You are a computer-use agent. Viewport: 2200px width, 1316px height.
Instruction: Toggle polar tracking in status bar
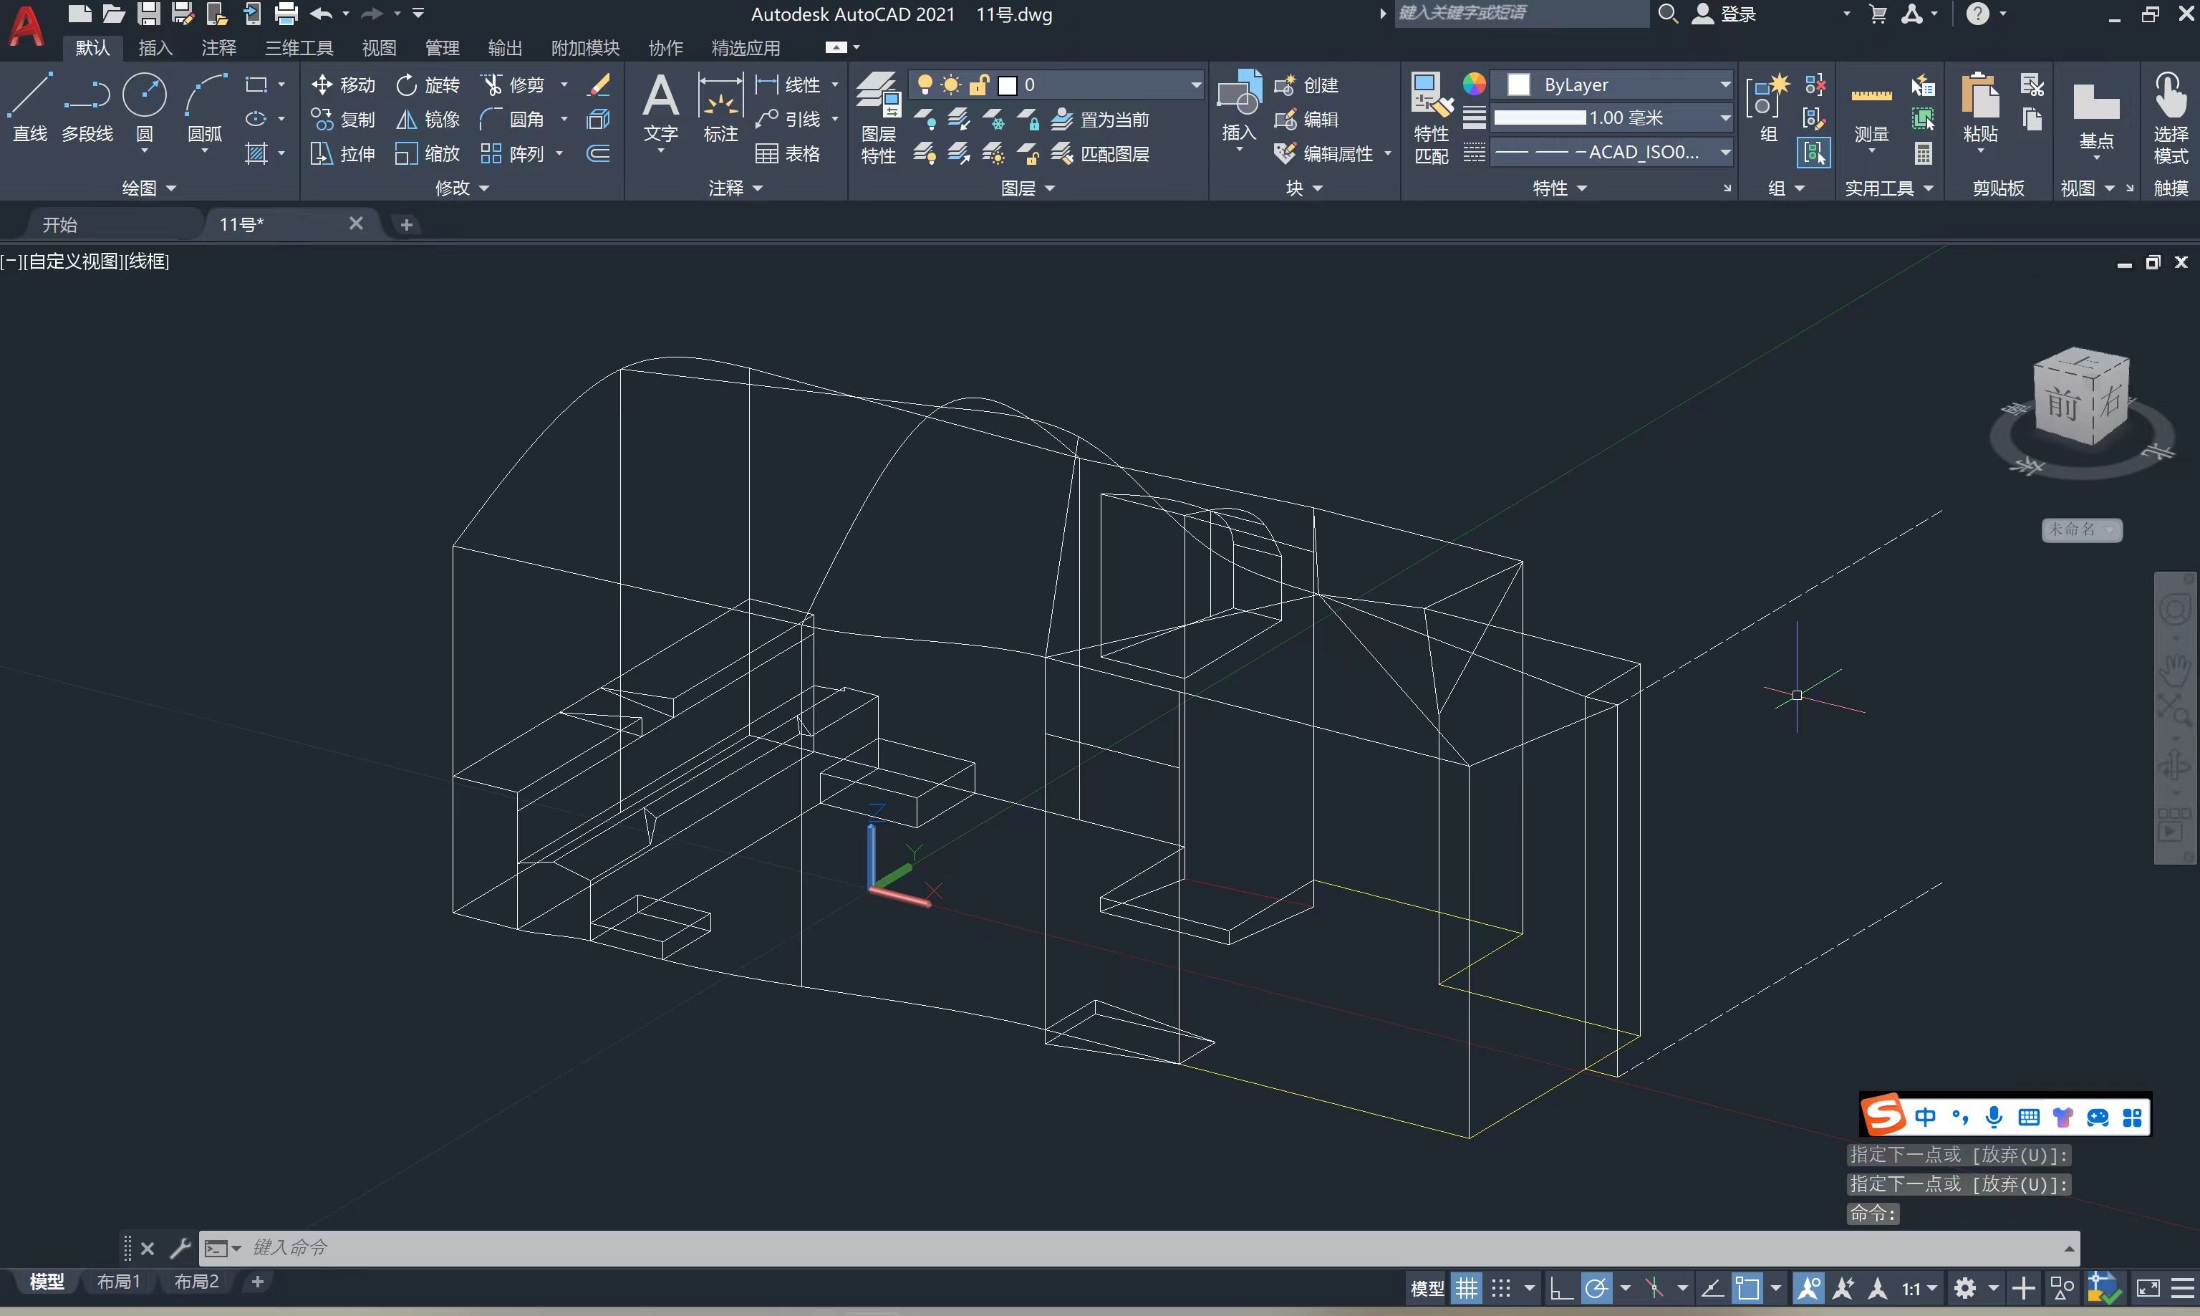(1596, 1287)
